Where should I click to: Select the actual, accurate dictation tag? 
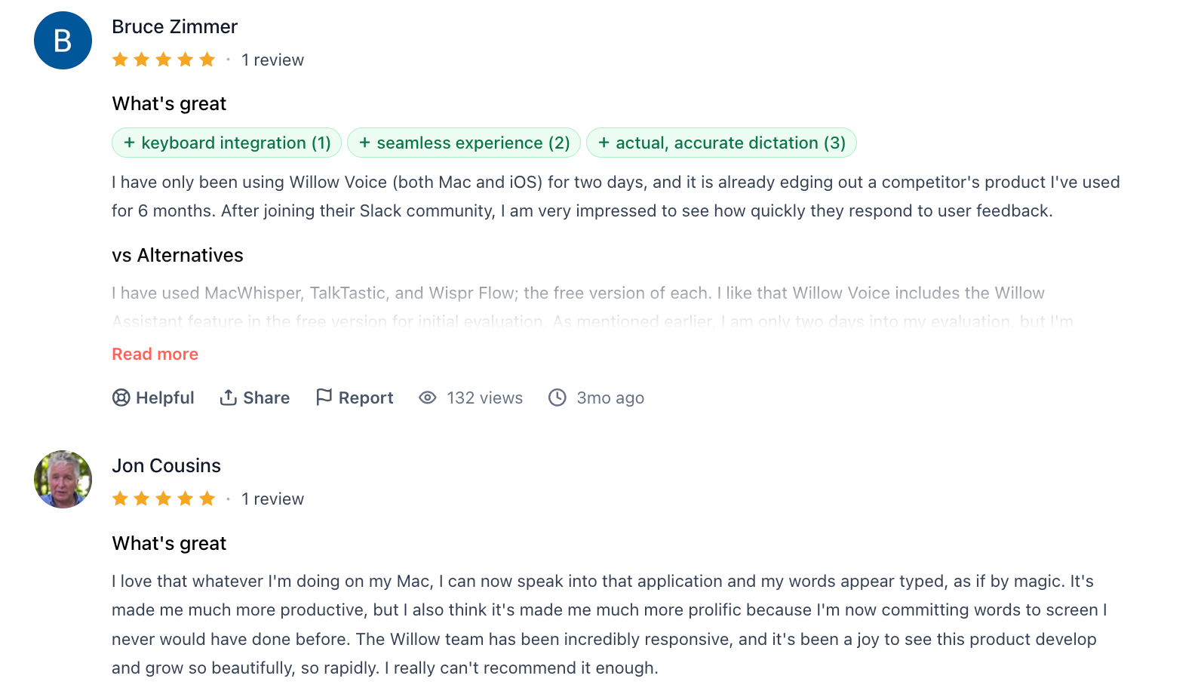(x=721, y=143)
